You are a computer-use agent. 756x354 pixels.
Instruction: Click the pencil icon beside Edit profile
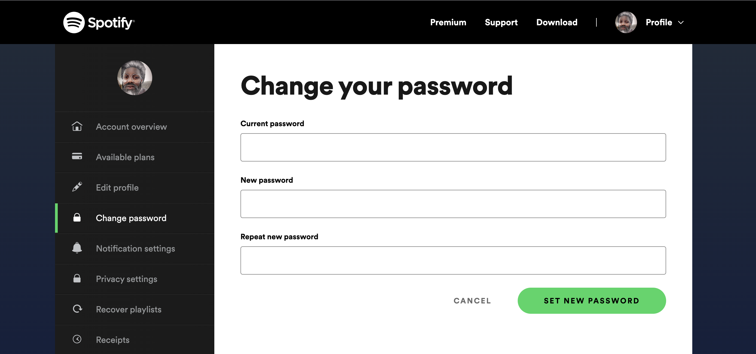pyautogui.click(x=77, y=187)
